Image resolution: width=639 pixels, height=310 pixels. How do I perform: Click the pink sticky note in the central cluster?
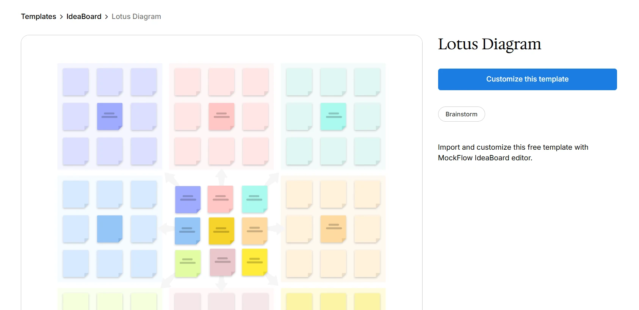pyautogui.click(x=221, y=199)
